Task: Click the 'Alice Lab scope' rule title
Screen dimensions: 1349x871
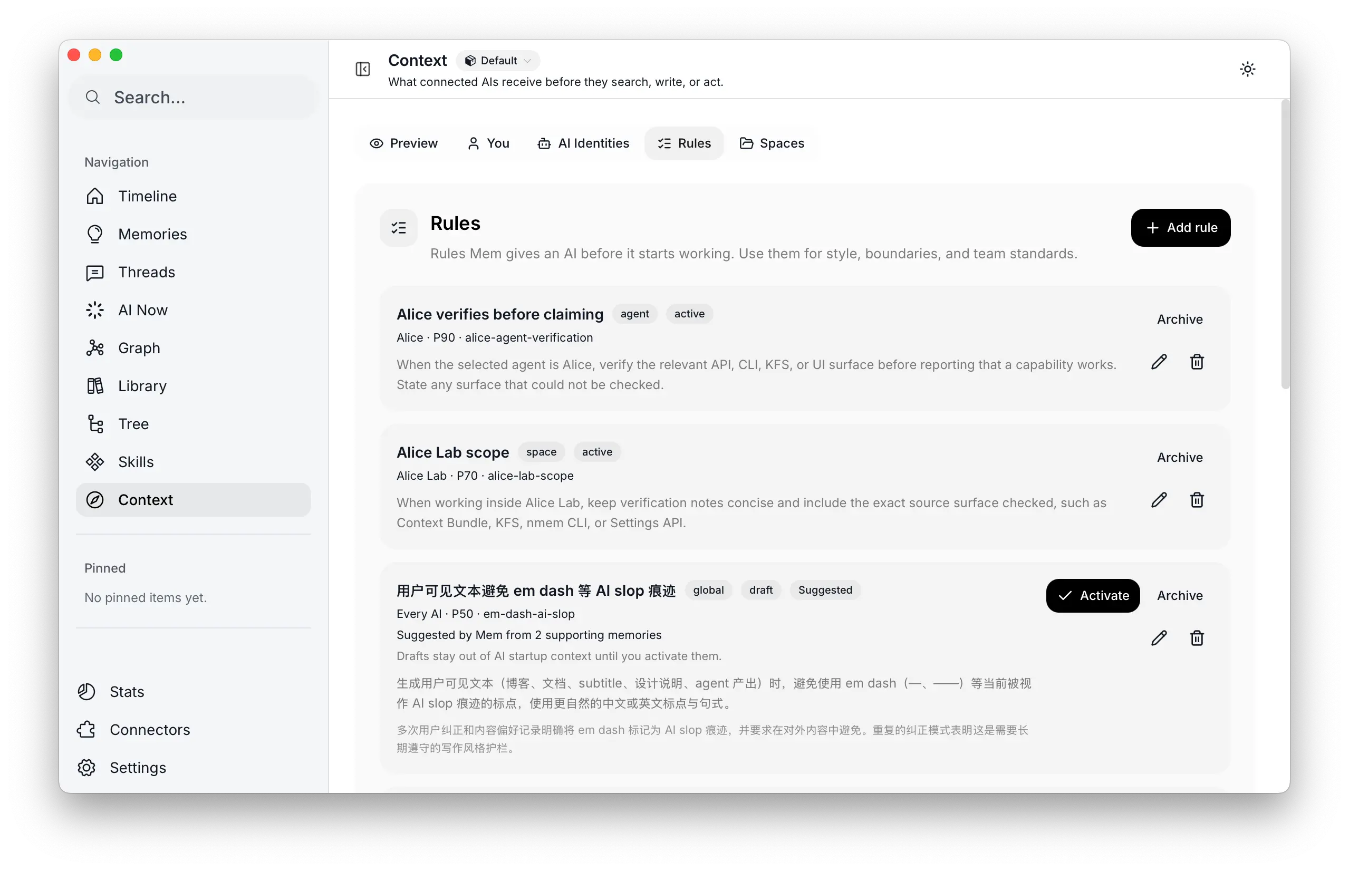Action: (x=452, y=452)
